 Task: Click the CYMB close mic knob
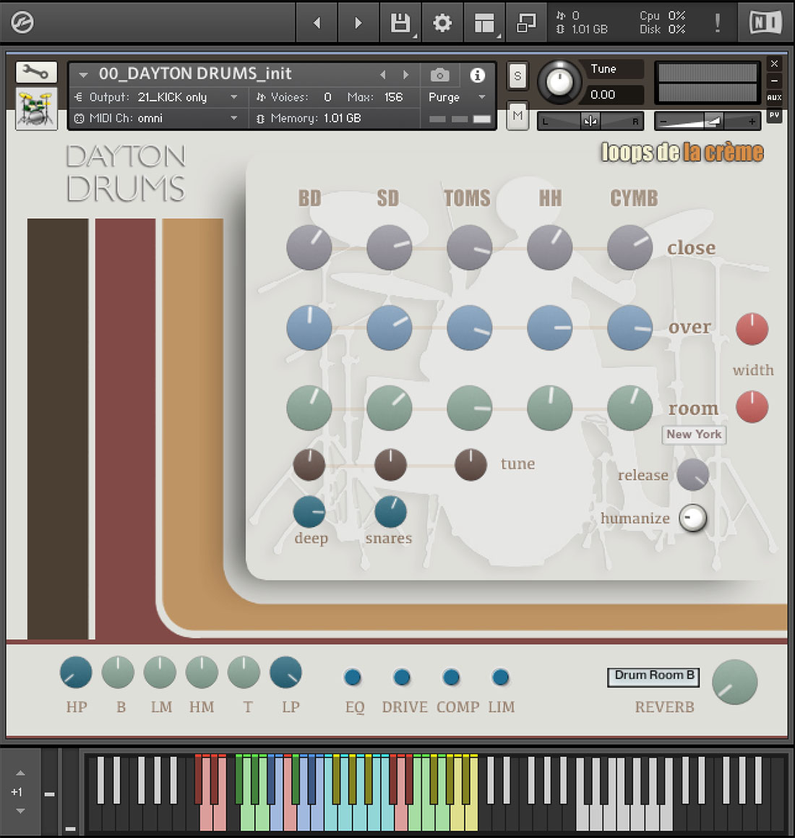(x=629, y=247)
